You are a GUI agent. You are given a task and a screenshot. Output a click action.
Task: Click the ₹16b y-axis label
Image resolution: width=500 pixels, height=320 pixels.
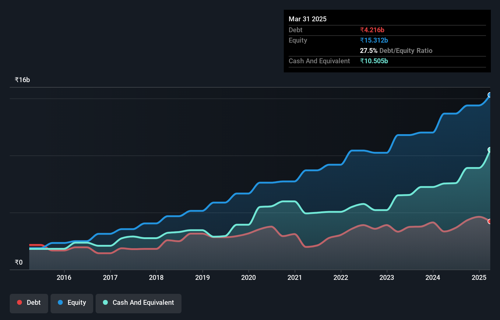point(22,80)
